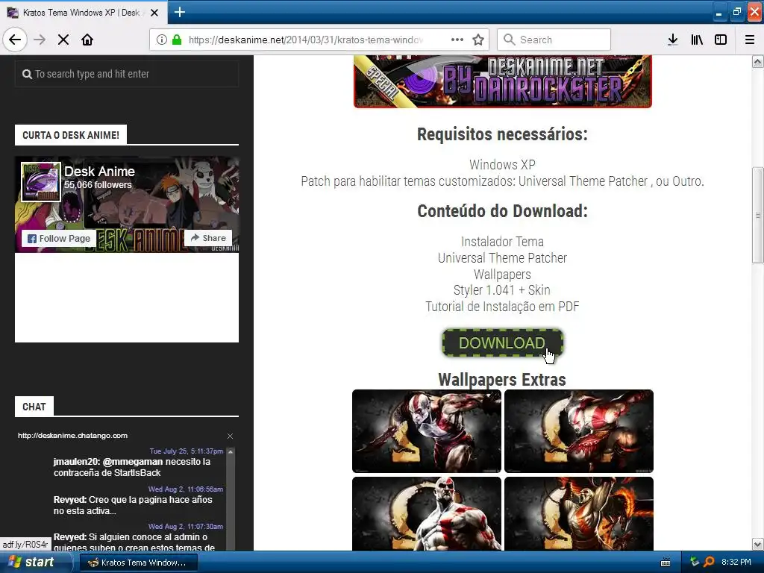
Task: Click the 8:32 PM system clock
Action: click(736, 562)
